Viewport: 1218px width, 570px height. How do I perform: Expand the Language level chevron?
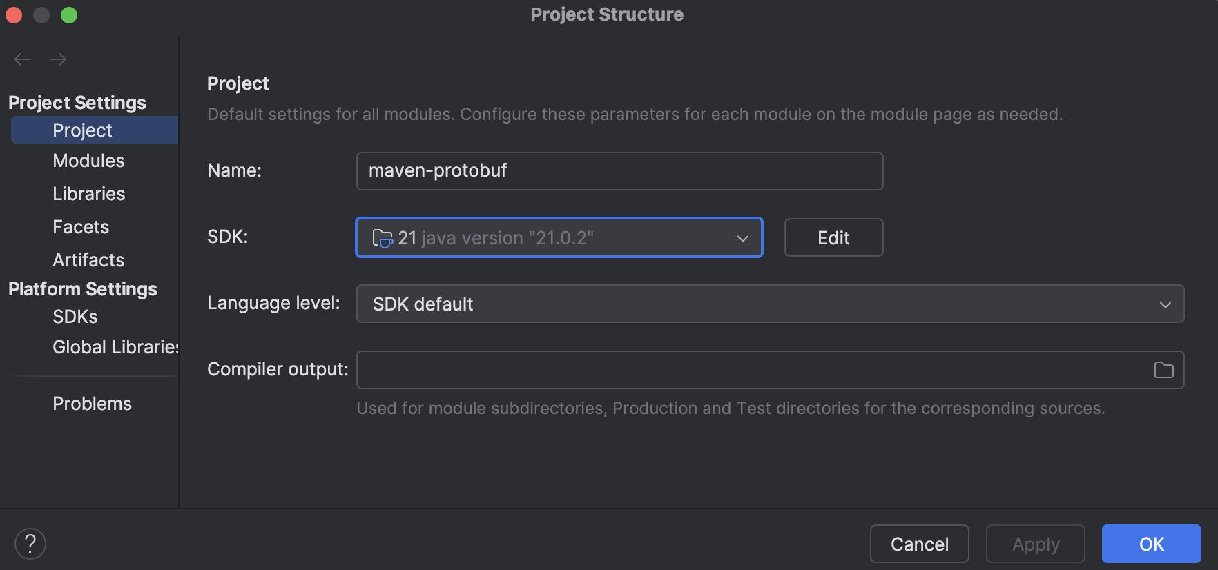[x=1166, y=304]
